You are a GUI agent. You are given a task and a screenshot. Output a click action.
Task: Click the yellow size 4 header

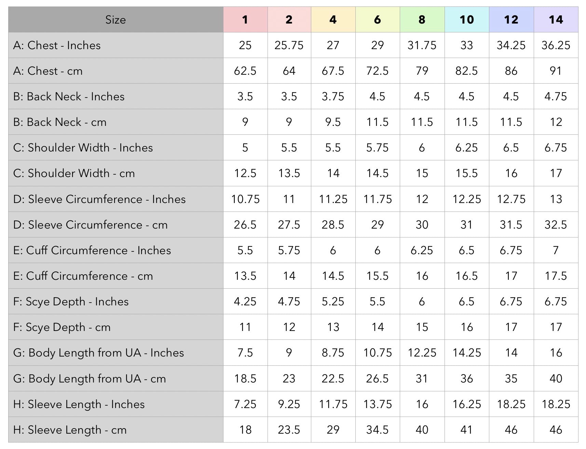[333, 20]
